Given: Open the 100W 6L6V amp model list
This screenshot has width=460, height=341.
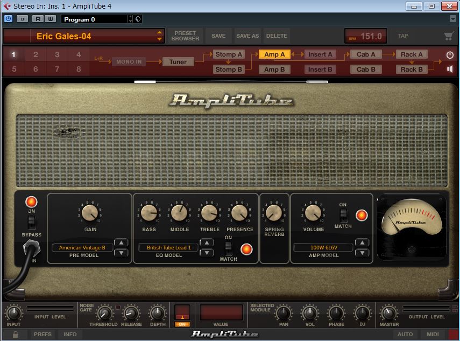Looking at the screenshot, I should tap(323, 248).
